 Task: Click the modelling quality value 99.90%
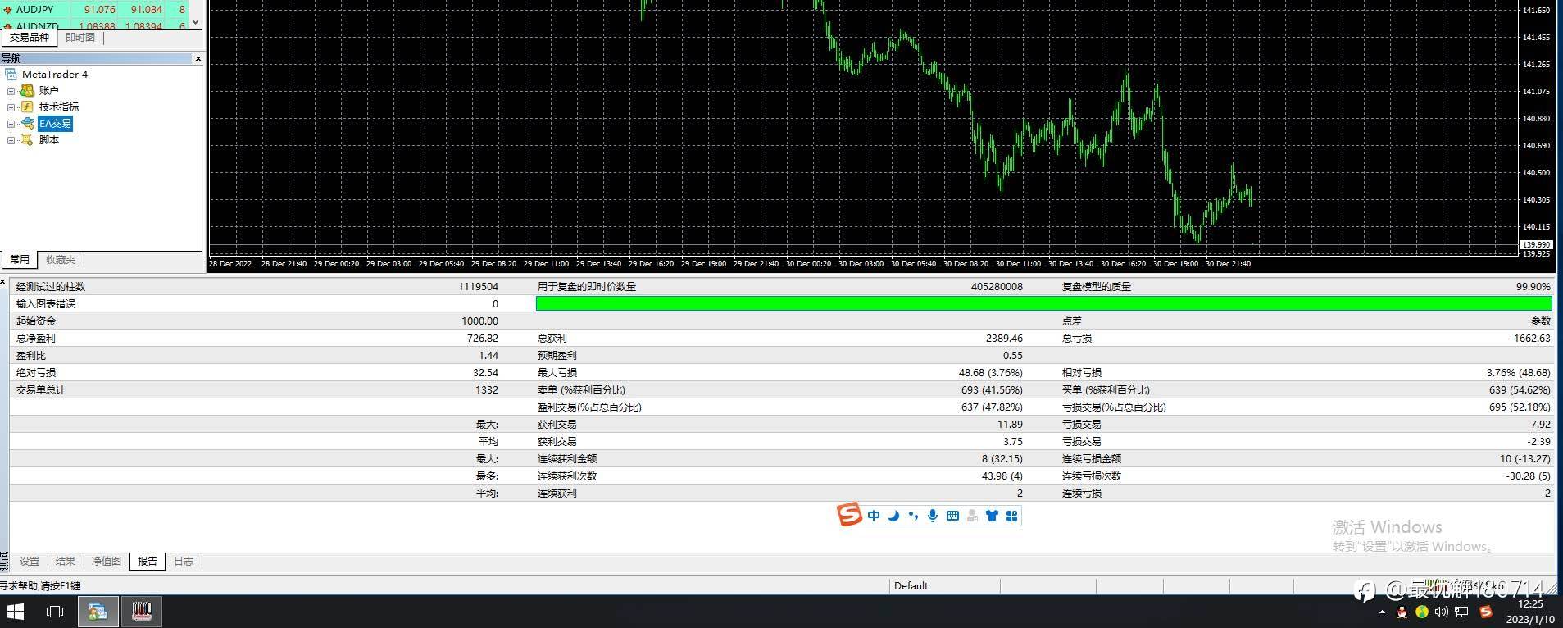[1533, 287]
